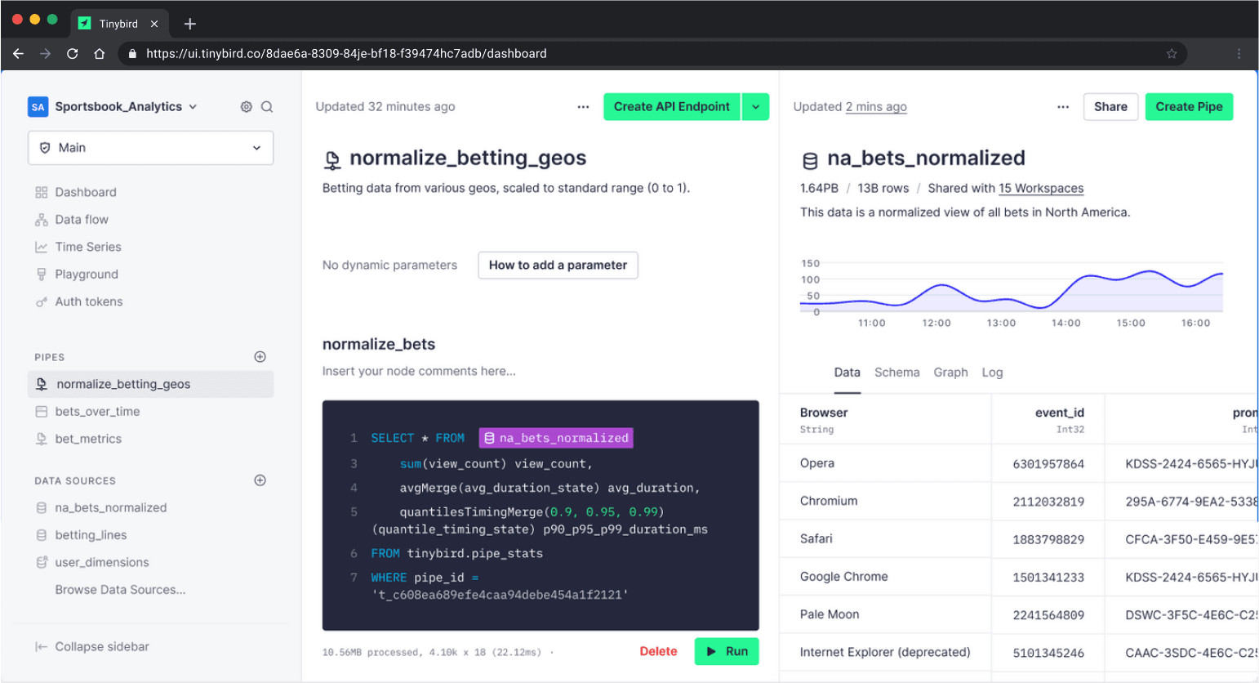The image size is (1259, 683).
Task: Reload the page in browser toolbar
Action: 73,54
